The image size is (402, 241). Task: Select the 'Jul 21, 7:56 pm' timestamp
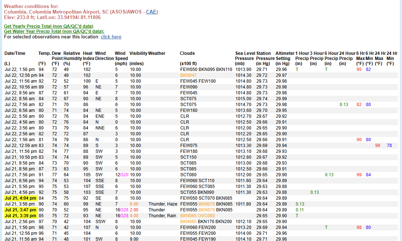tap(20, 174)
